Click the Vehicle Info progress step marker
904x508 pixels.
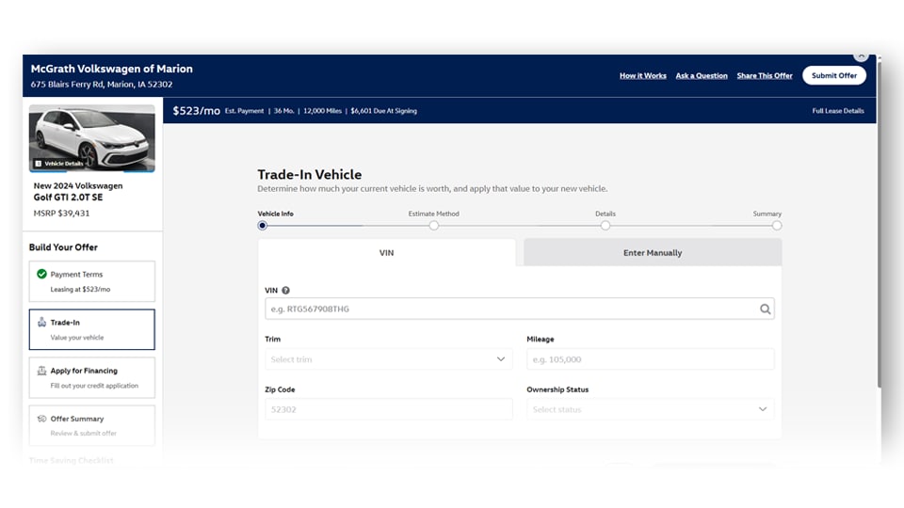tap(263, 226)
